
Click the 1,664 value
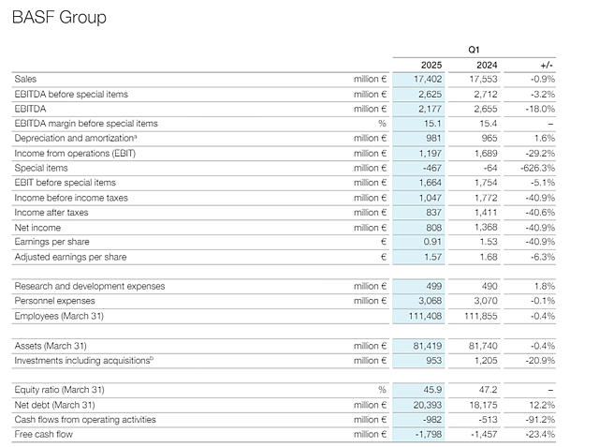coord(431,183)
